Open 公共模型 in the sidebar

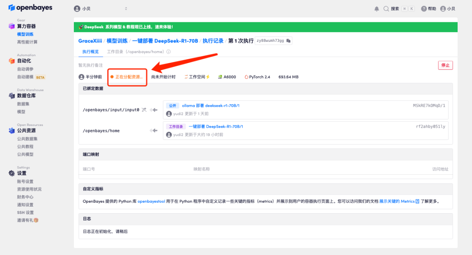(x=25, y=154)
